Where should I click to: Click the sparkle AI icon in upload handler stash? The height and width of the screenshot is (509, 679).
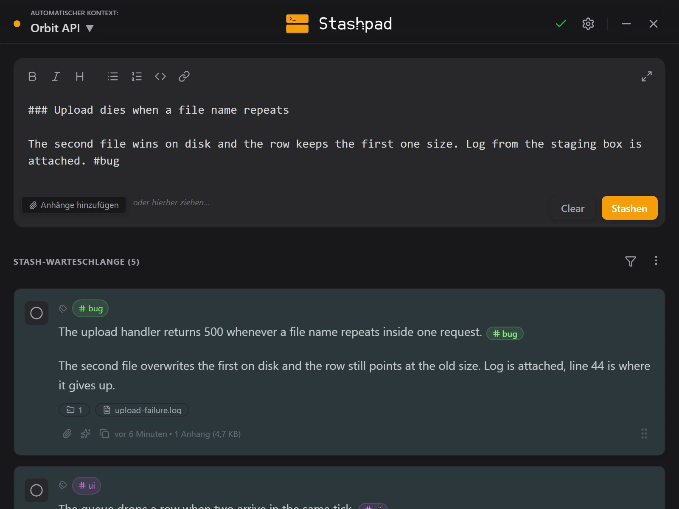pos(86,433)
